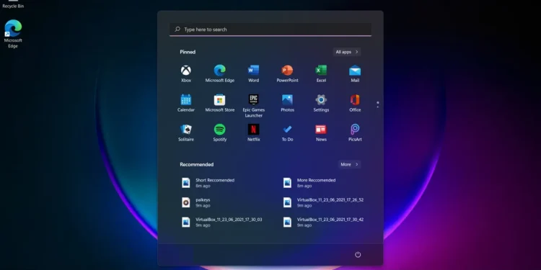The height and width of the screenshot is (270, 541).
Task: Open Excel from pinned apps
Action: [321, 73]
